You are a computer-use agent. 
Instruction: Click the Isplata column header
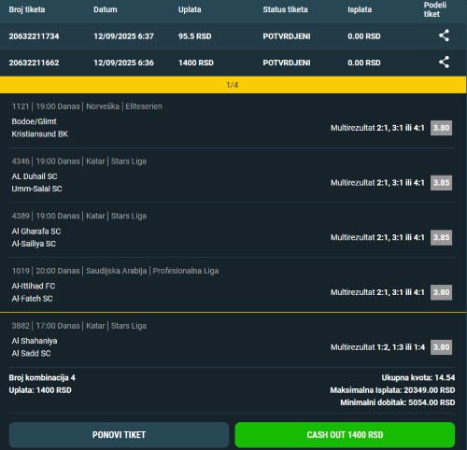360,9
